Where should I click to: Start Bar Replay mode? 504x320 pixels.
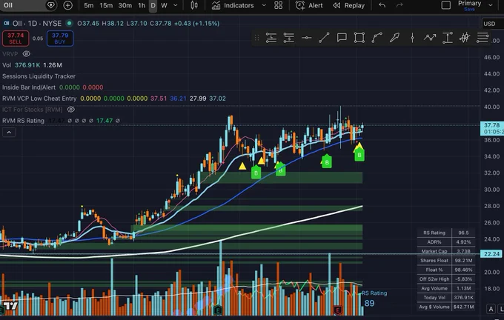pyautogui.click(x=349, y=5)
